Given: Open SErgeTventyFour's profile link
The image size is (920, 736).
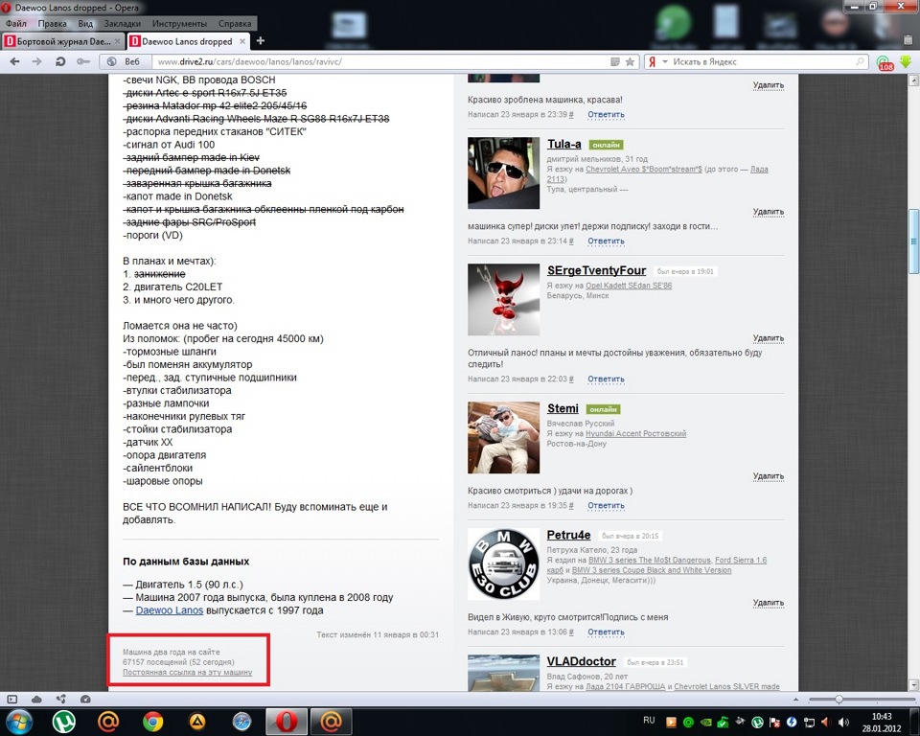Looking at the screenshot, I should (x=596, y=270).
